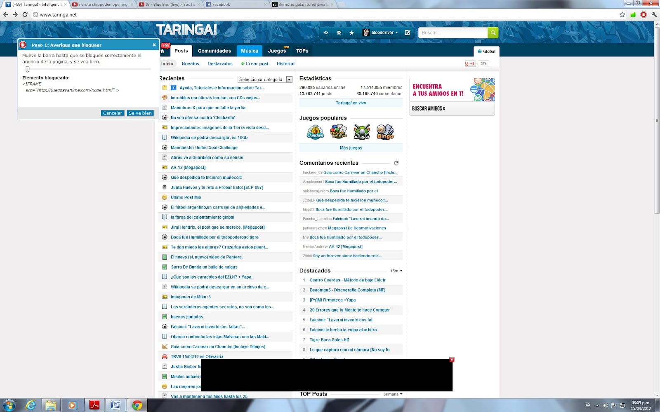The height and width of the screenshot is (412, 660).
Task: Open Adobe Reader from taskbar
Action: tap(94, 405)
